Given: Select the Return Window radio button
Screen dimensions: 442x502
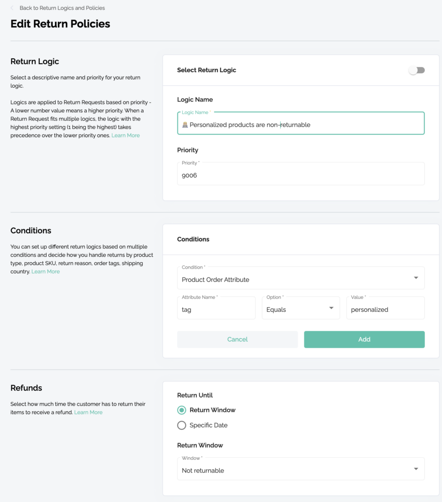Looking at the screenshot, I should pos(182,410).
